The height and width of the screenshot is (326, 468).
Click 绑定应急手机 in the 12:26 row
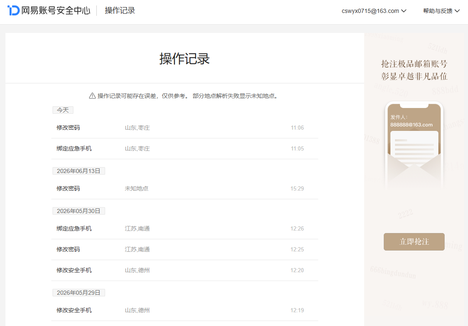[x=74, y=228]
